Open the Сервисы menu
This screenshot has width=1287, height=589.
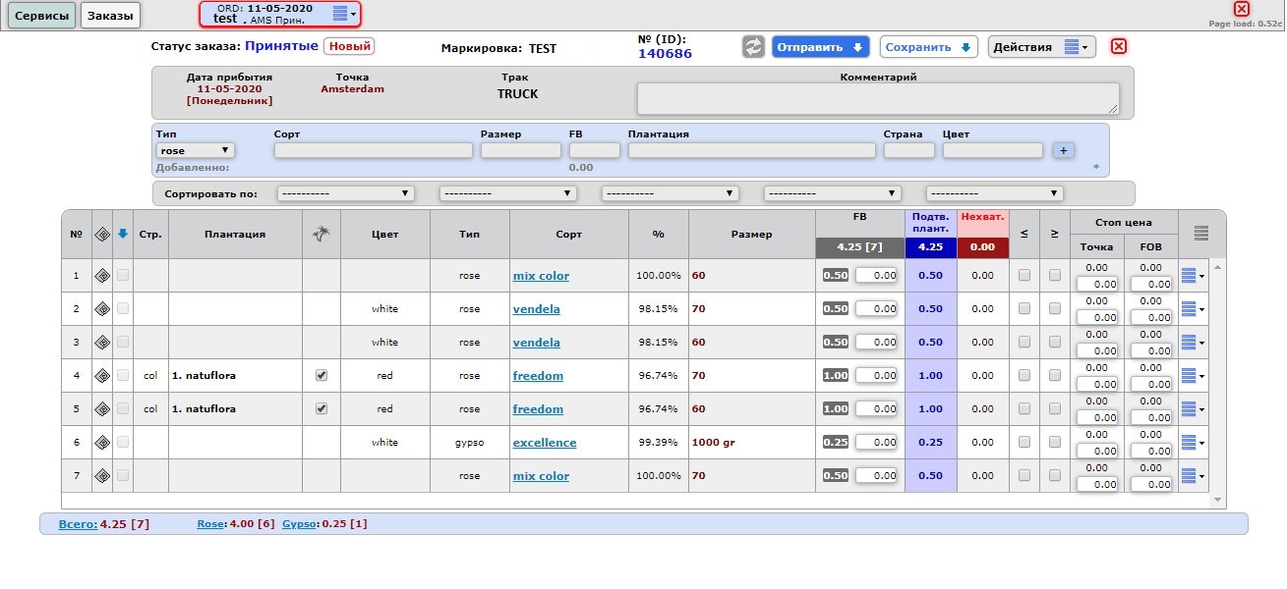coord(42,16)
